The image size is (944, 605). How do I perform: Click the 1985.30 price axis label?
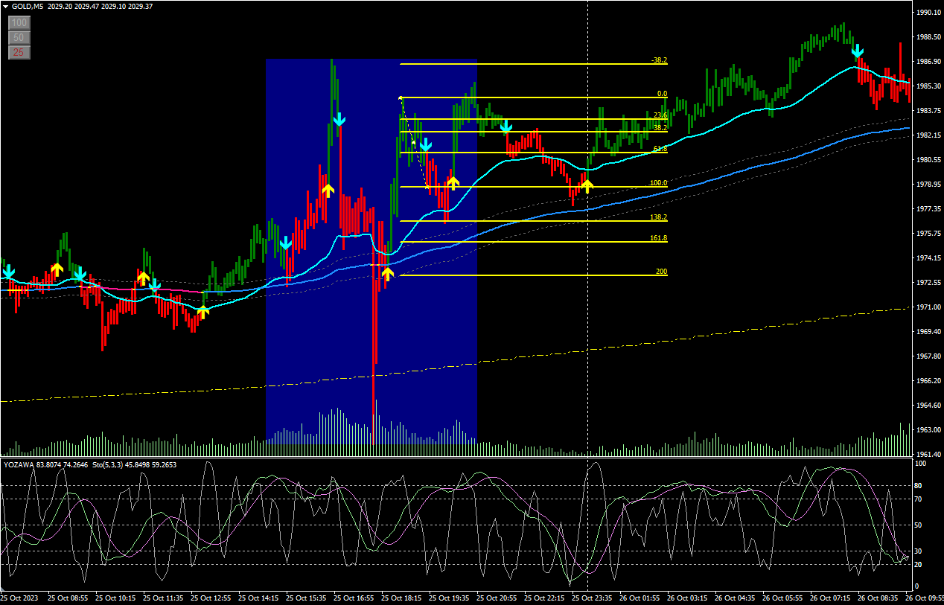tap(928, 86)
